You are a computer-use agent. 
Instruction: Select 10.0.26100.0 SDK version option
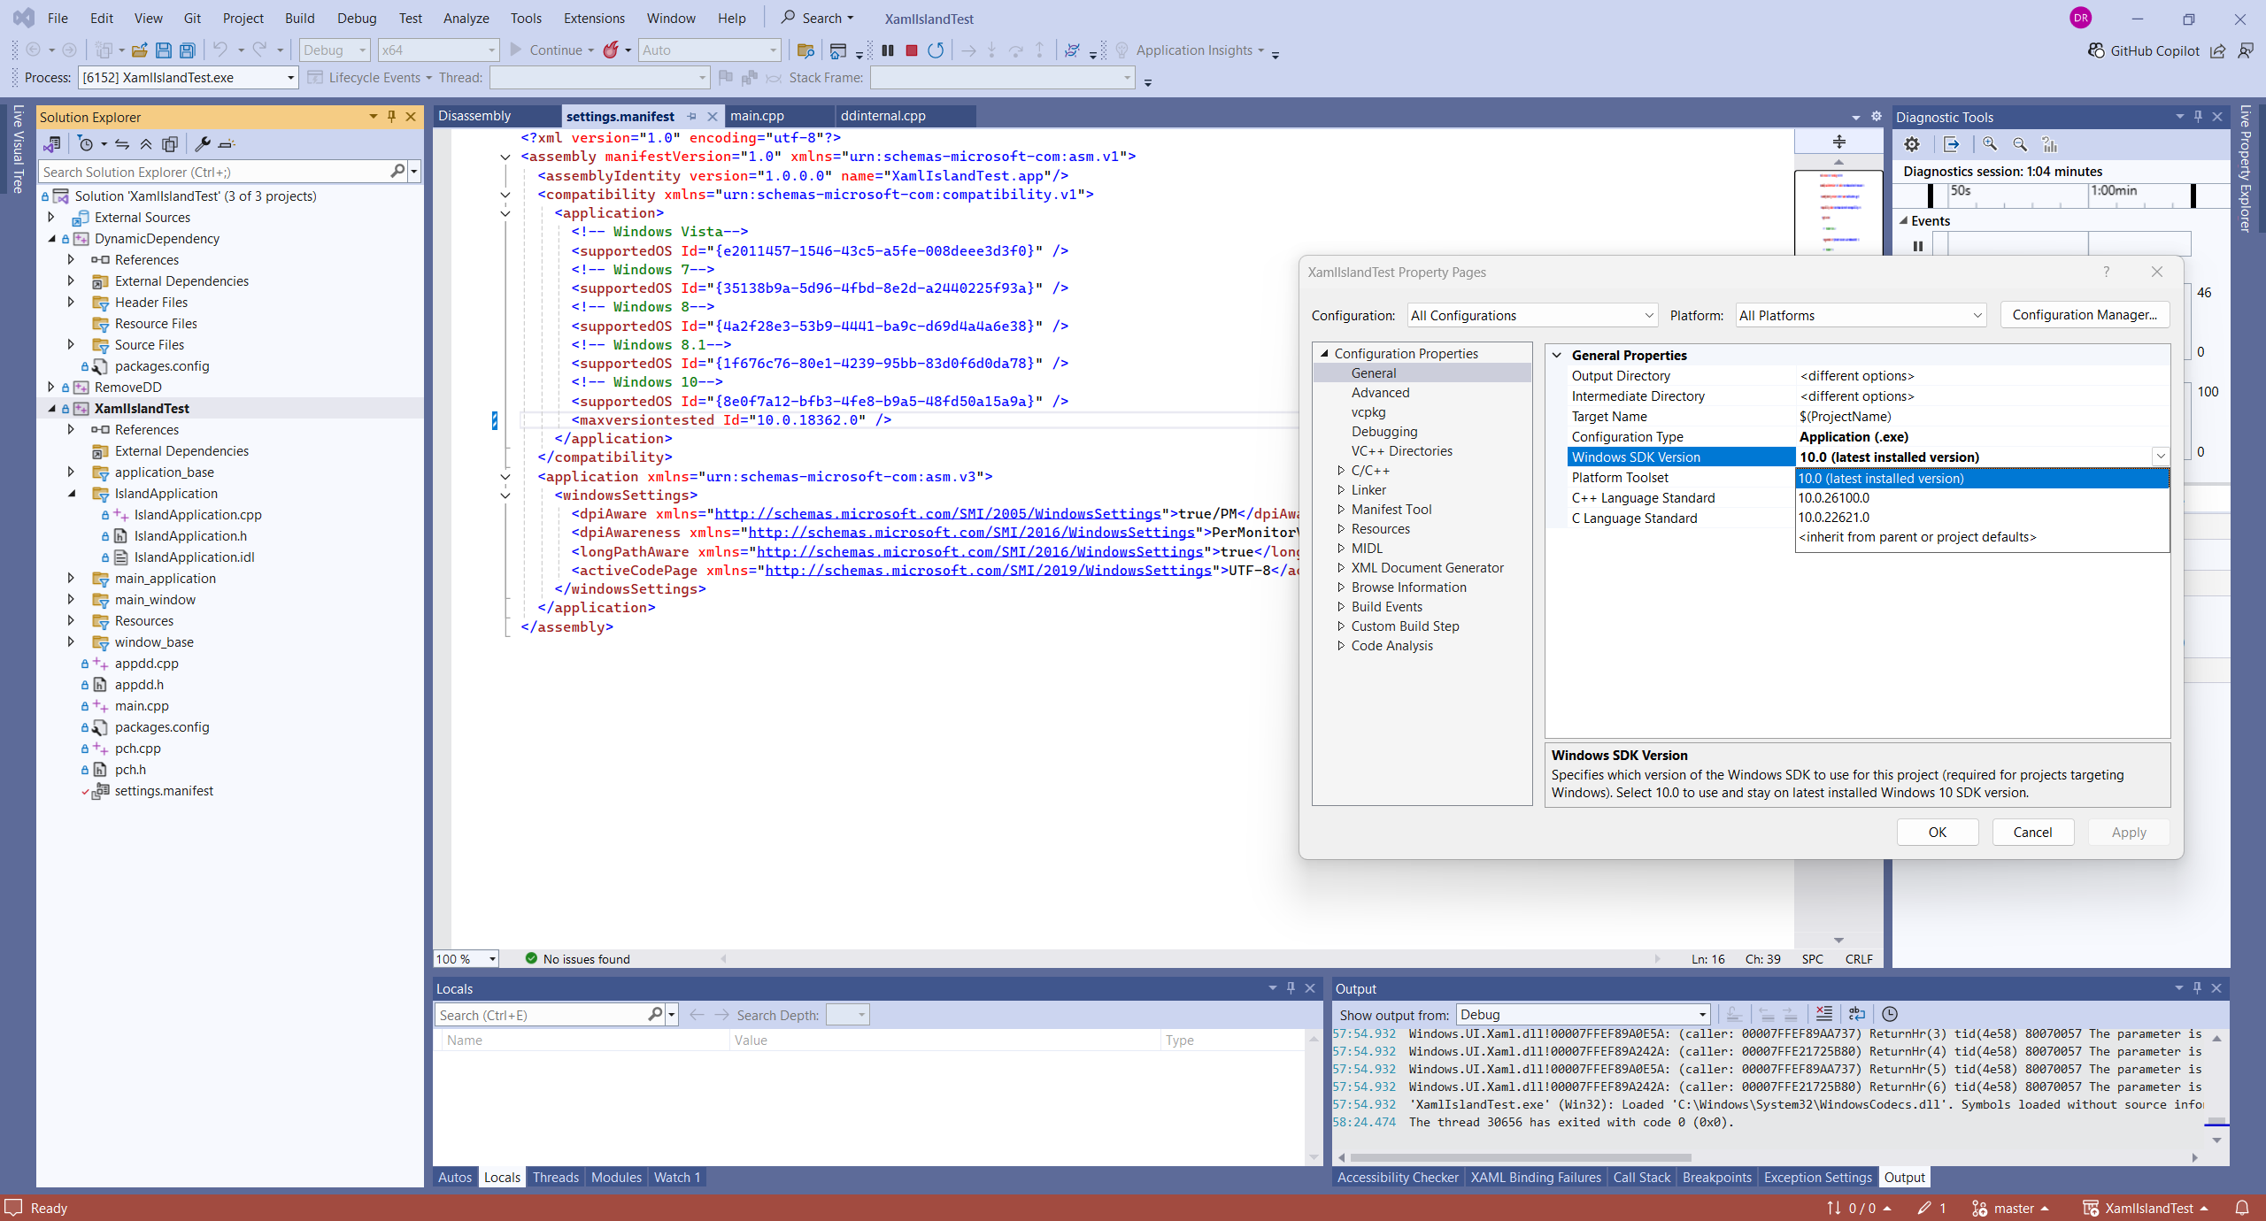coord(1982,498)
